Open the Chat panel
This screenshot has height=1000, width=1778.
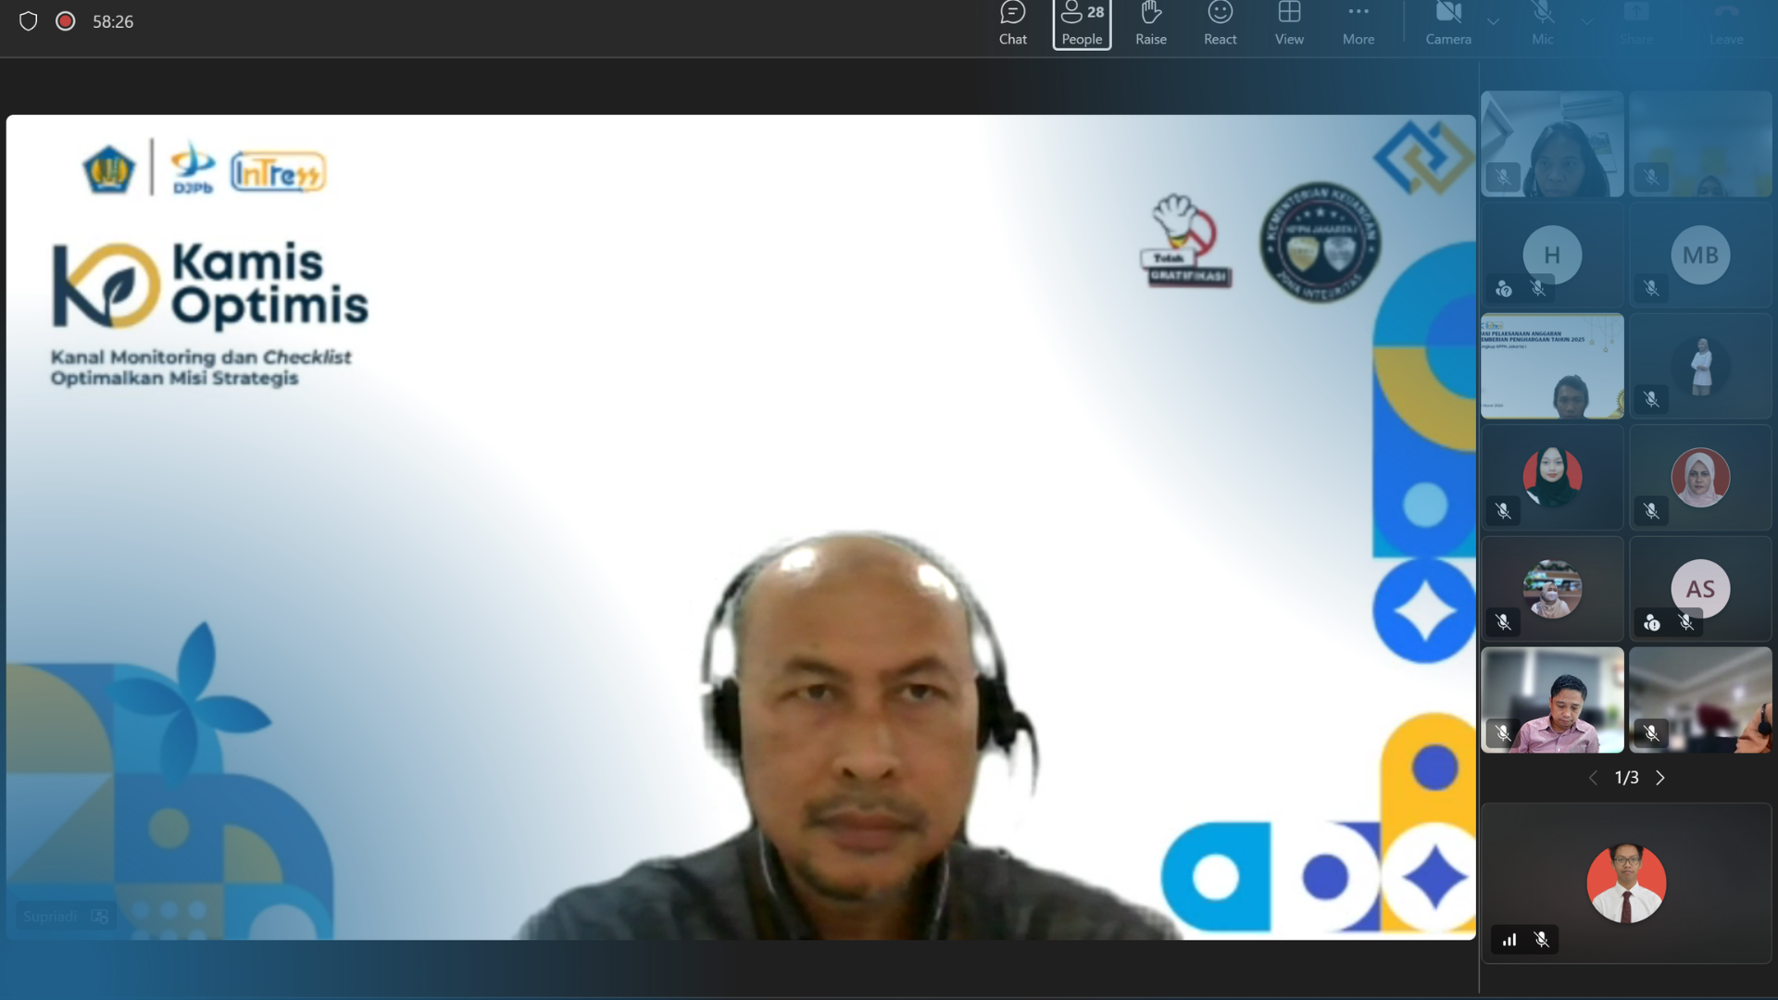[1012, 24]
